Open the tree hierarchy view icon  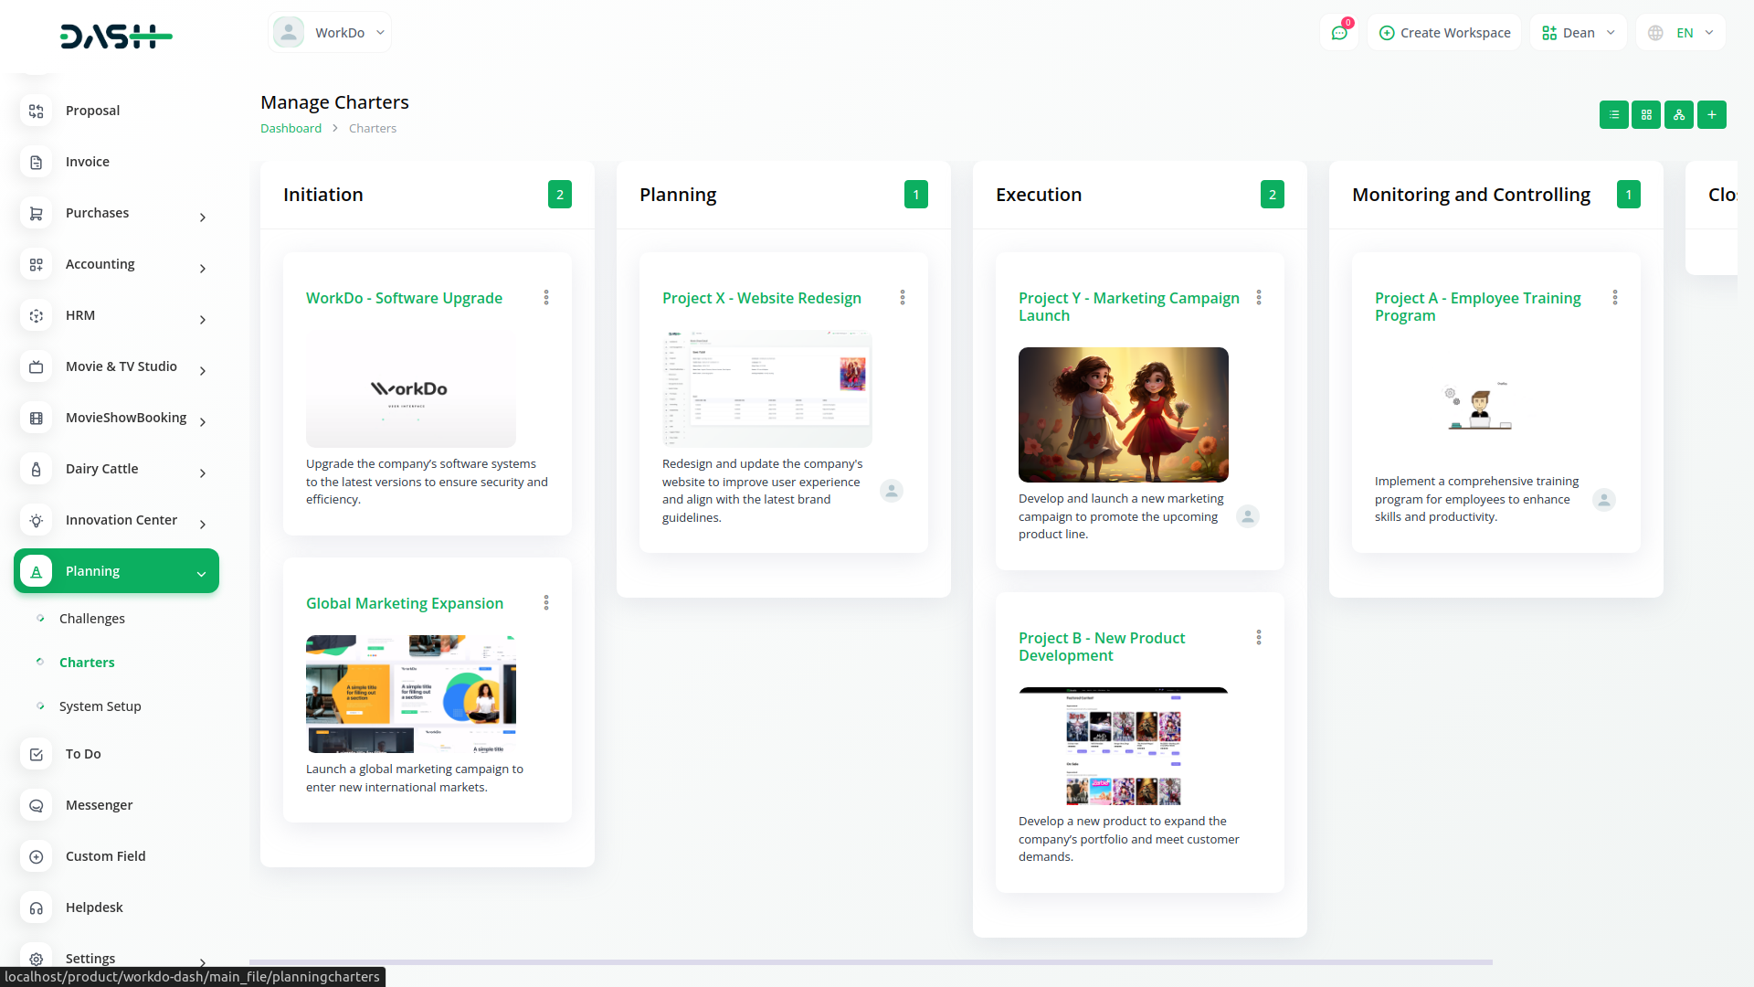(x=1678, y=115)
